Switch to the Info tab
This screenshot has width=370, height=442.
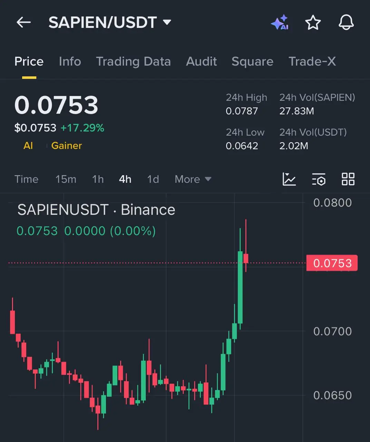click(70, 61)
